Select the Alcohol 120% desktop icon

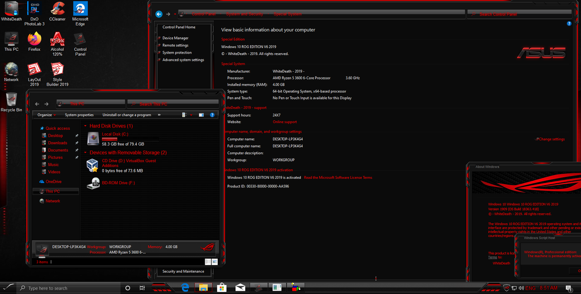[x=57, y=44]
